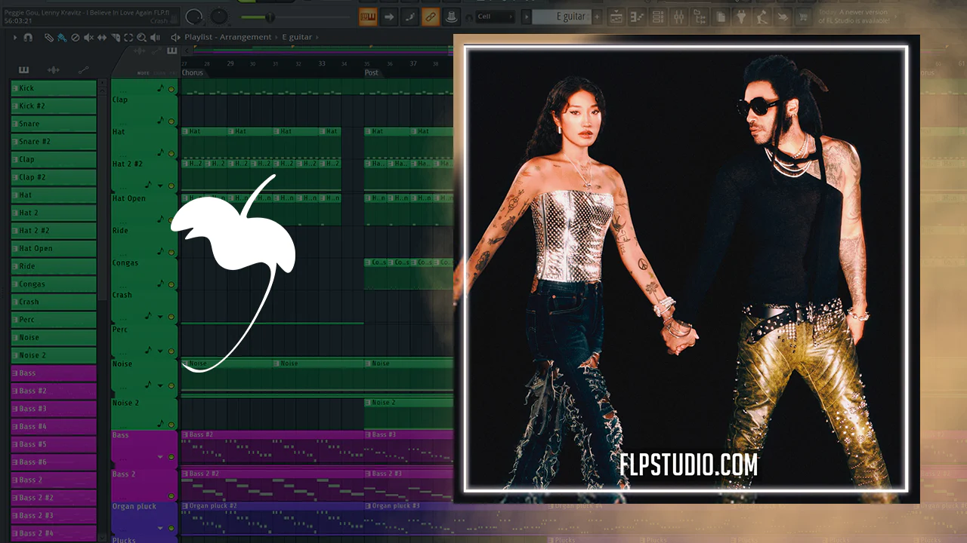Select the Hat Open pattern in picker
967x543 pixels.
coord(54,248)
